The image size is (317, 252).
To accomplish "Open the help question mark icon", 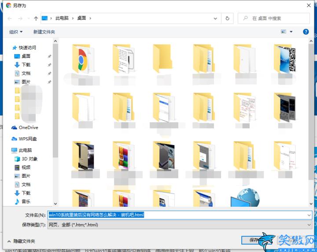I will point(306,32).
